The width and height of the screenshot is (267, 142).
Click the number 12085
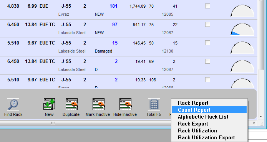[x=167, y=14]
